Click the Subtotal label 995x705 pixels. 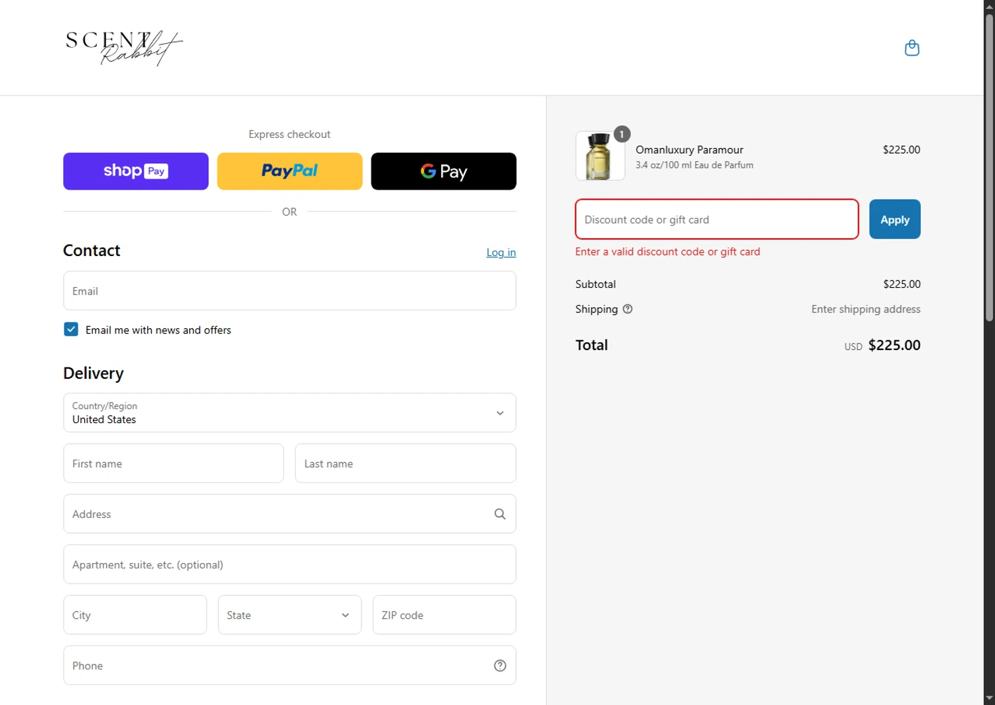(596, 284)
